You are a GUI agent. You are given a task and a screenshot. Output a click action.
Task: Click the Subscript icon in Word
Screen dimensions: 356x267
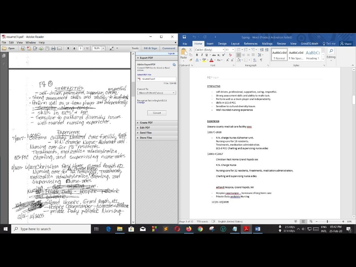point(219,55)
